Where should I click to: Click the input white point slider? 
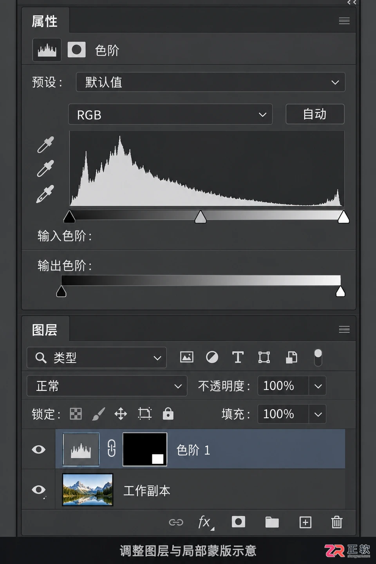point(343,217)
